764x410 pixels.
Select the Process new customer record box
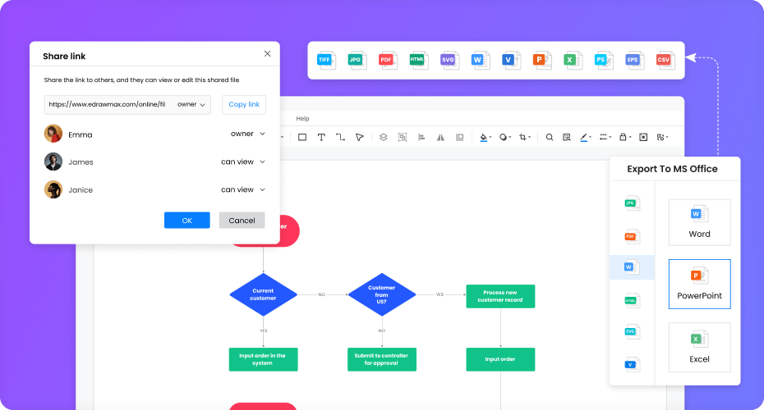tap(500, 296)
